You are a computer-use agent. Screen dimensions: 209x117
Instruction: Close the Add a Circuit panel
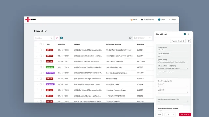tap(189, 34)
